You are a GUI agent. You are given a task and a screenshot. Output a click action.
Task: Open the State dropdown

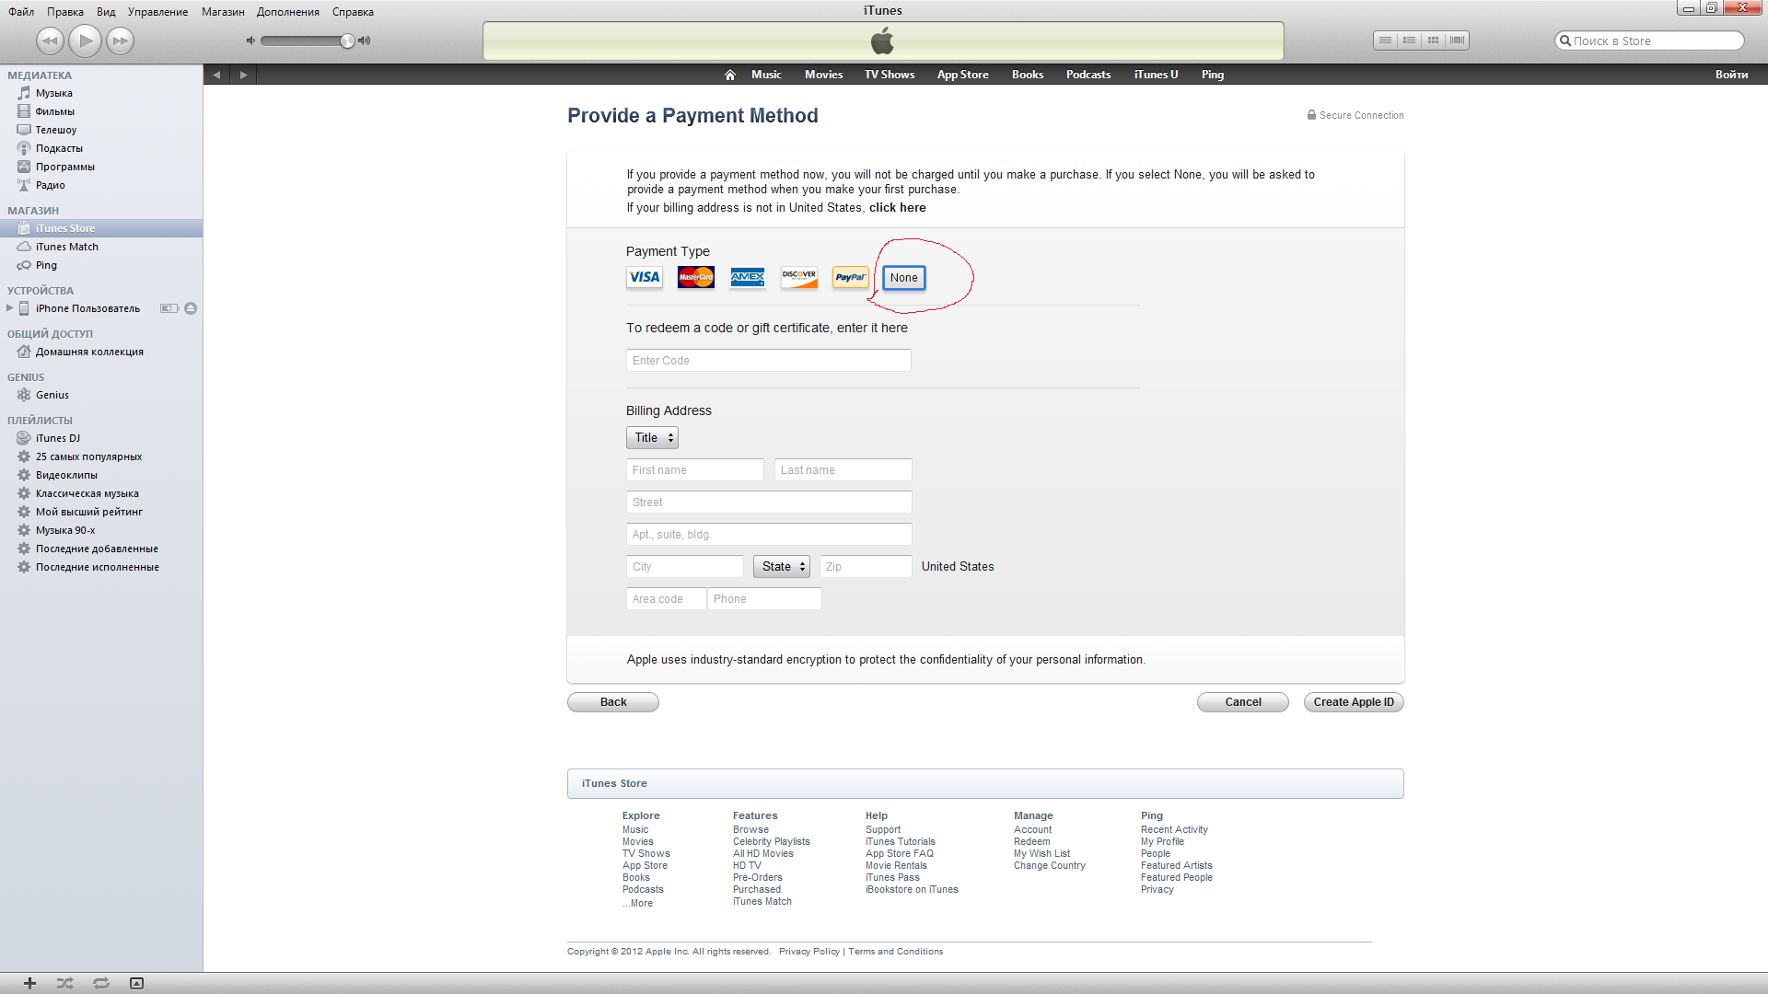[x=782, y=567]
